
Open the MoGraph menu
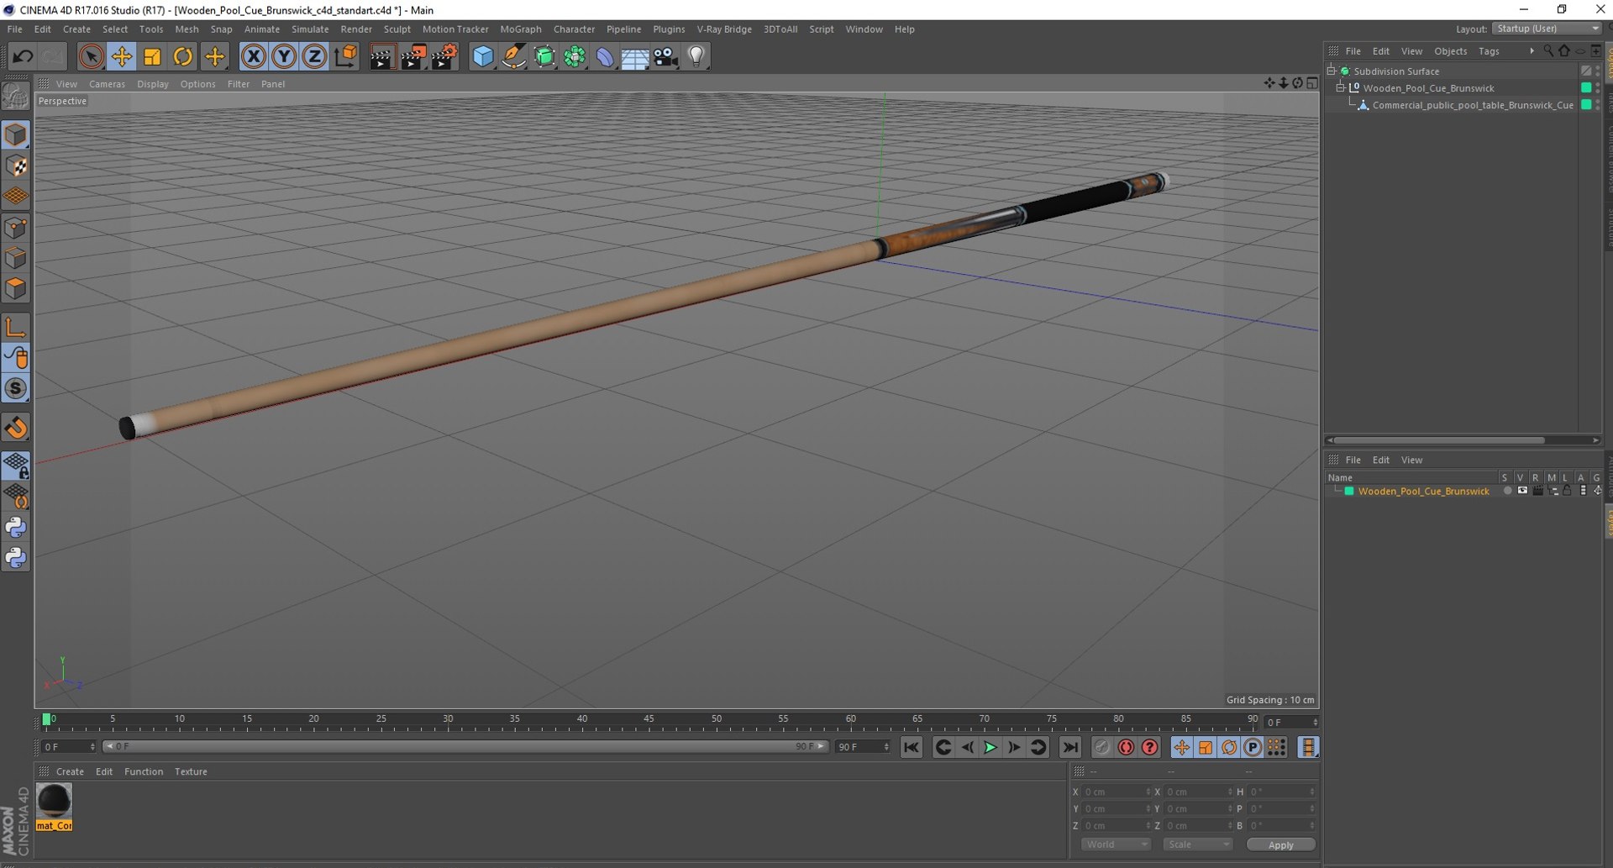[521, 29]
